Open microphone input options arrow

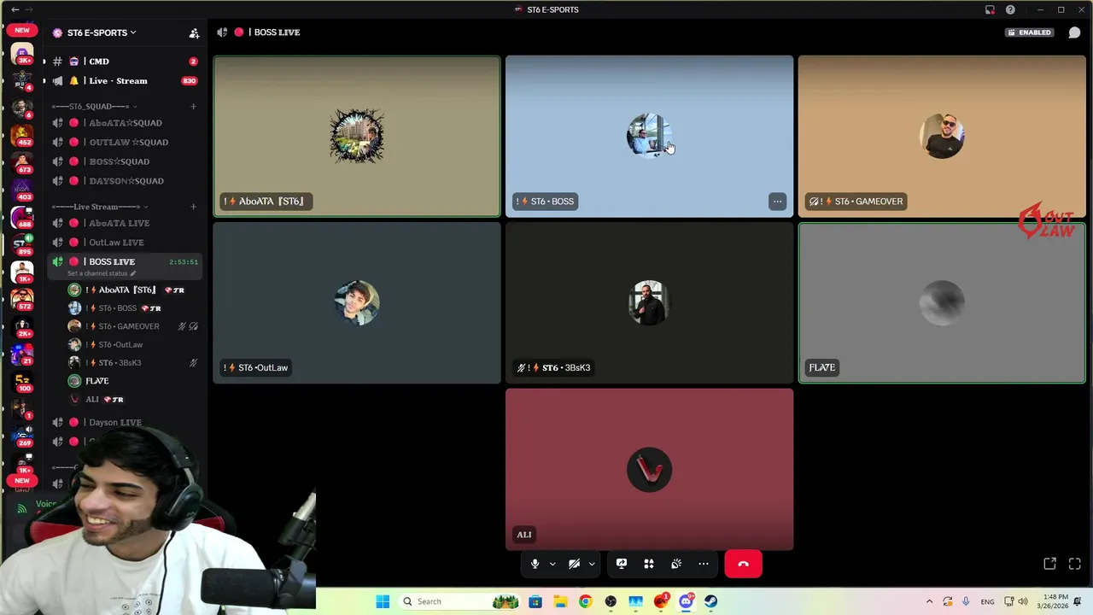pos(552,564)
